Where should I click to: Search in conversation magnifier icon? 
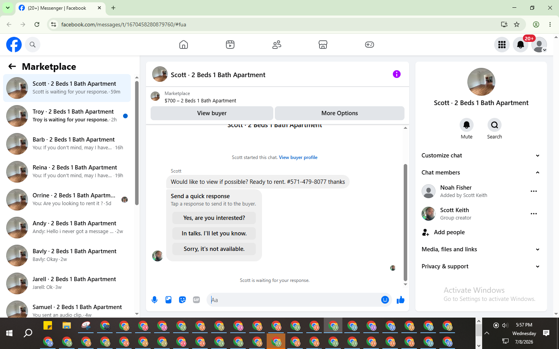pyautogui.click(x=495, y=125)
